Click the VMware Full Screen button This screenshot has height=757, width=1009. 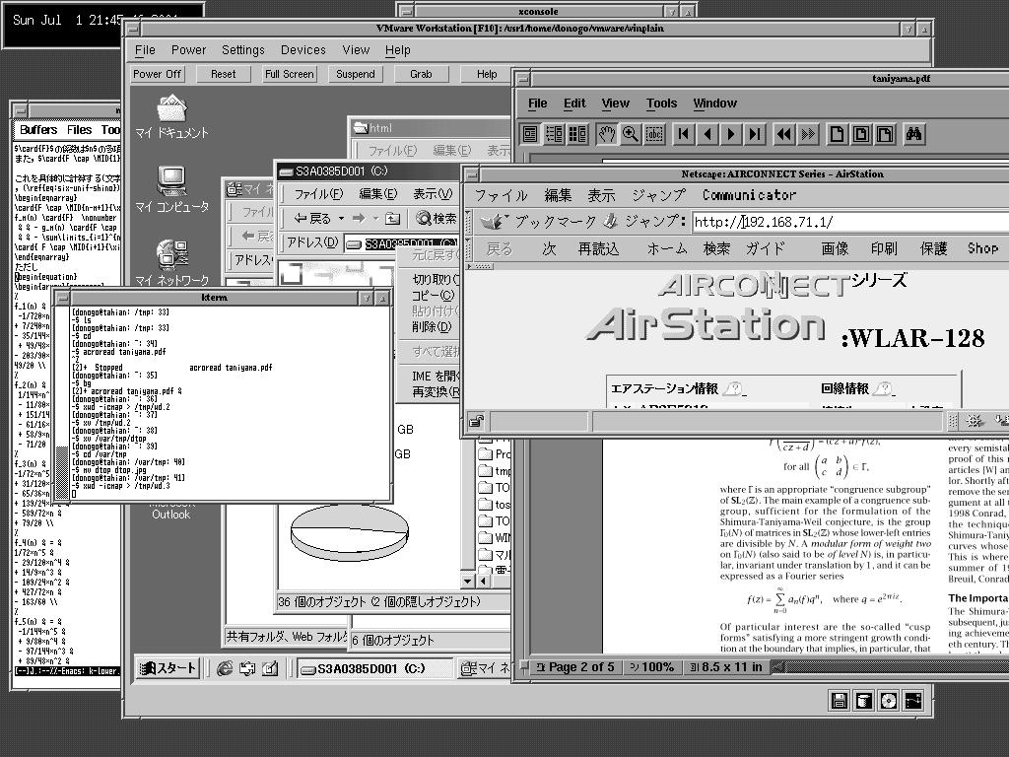290,74
